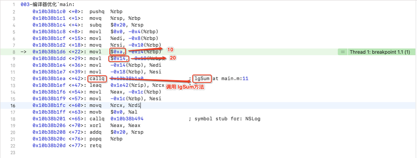Click the 'popq' instruction on line 22

[96, 139]
